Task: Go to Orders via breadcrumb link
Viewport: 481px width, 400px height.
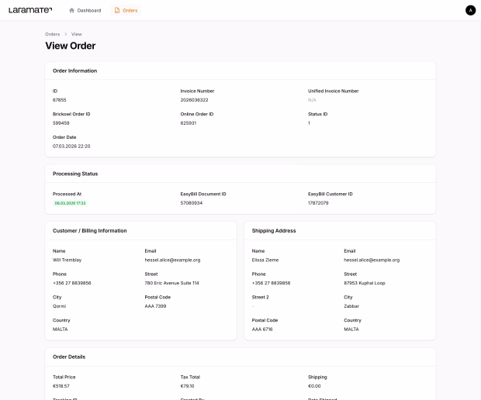Action: click(52, 34)
